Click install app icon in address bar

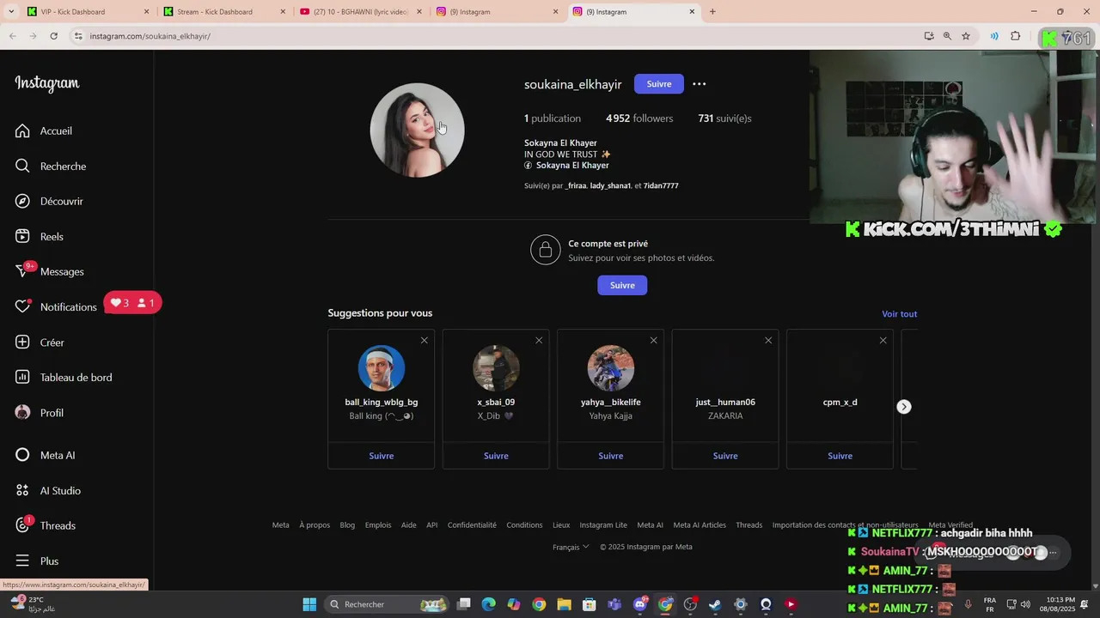[928, 36]
